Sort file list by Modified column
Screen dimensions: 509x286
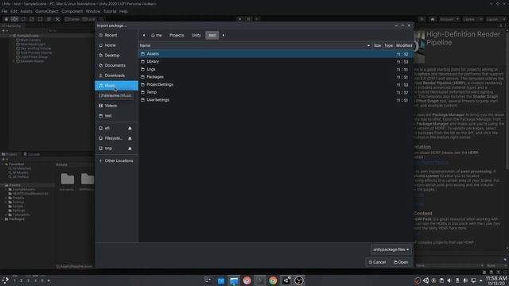[x=404, y=45]
